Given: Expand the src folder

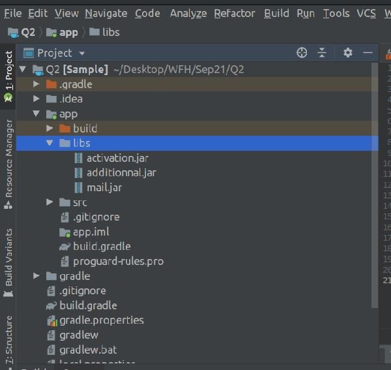Looking at the screenshot, I should click(x=50, y=202).
